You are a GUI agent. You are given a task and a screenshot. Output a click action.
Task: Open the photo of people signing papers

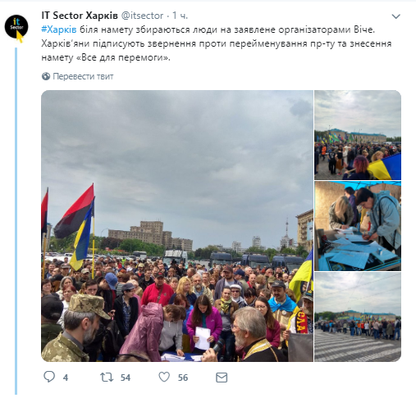pyautogui.click(x=358, y=226)
